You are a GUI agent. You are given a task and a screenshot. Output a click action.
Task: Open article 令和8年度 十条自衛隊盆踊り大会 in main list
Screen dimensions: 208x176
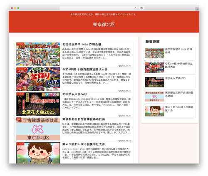click(x=85, y=69)
